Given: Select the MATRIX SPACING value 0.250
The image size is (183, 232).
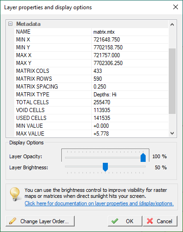Looking at the screenshot, I should click(x=100, y=87).
